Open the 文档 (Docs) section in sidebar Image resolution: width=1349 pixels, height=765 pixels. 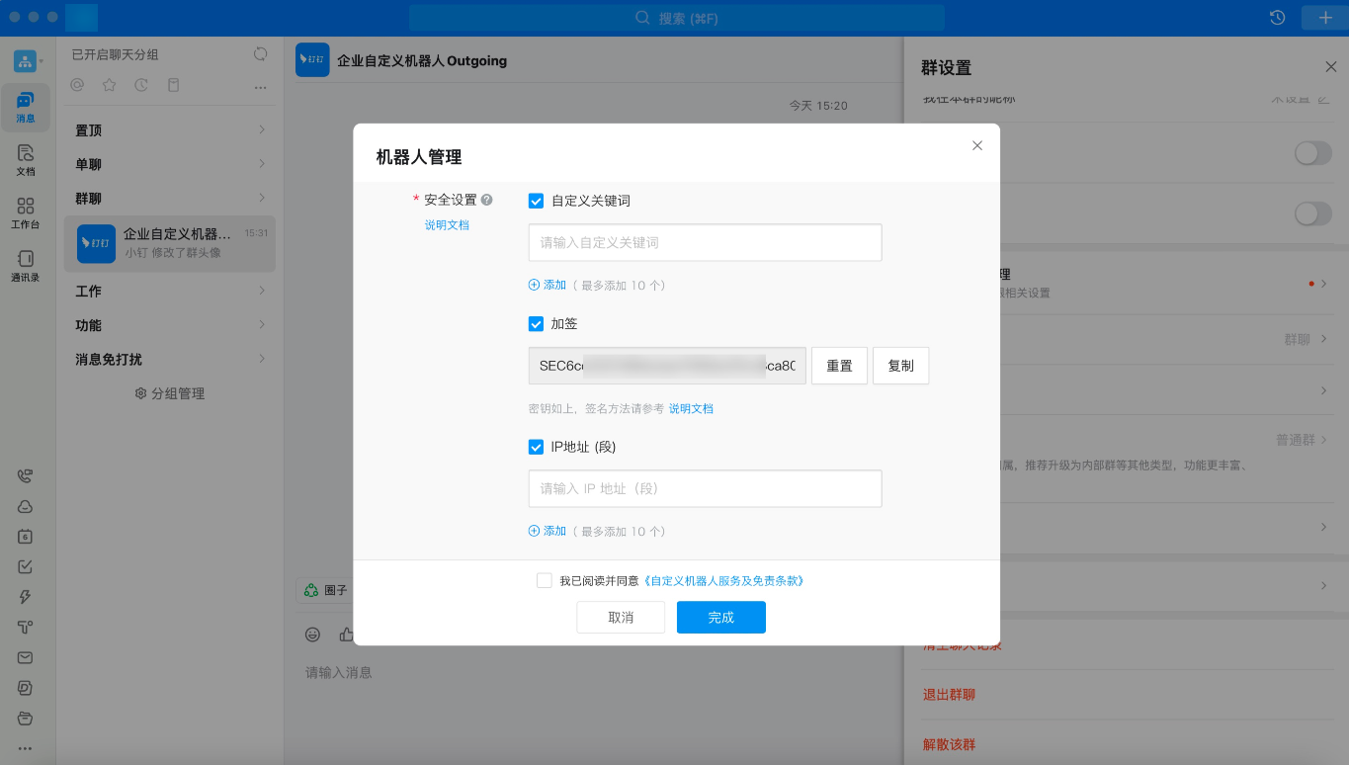[25, 158]
